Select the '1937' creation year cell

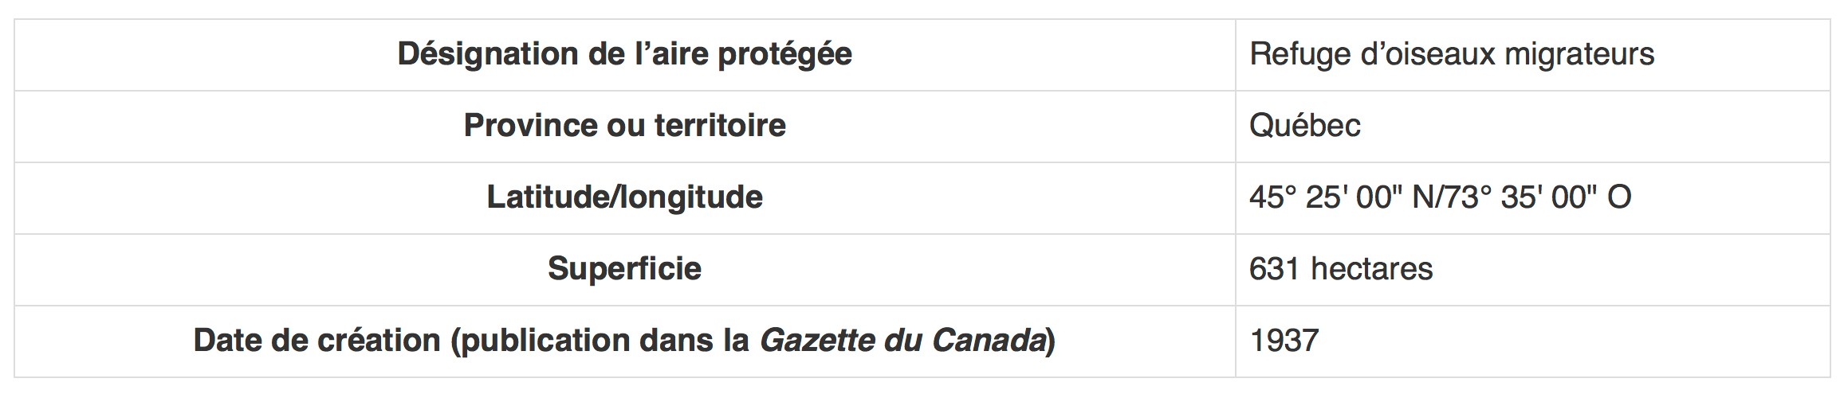pos(1284,341)
